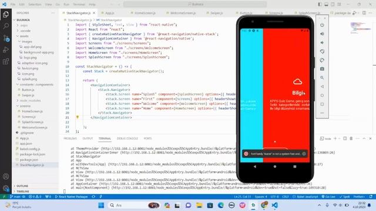Create a new terminal with plus
This screenshot has height=211, width=376.
(x=335, y=138)
